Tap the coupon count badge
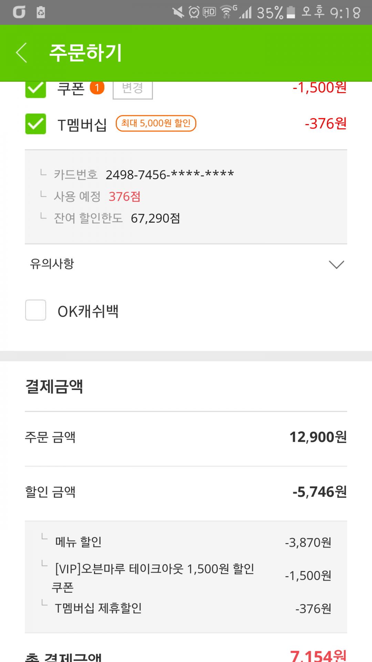 tap(97, 88)
